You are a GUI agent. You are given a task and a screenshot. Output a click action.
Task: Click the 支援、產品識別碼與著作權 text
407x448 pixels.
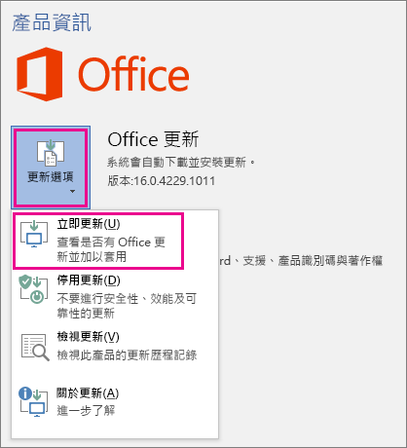[x=313, y=261]
